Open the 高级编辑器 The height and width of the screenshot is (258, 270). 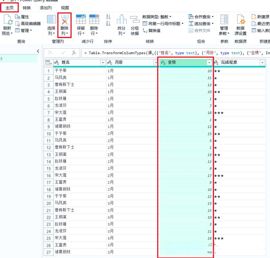[x=28, y=24]
